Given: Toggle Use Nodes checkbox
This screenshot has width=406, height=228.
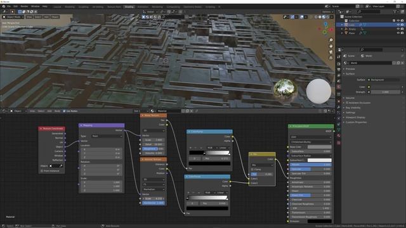Looking at the screenshot, I should coord(64,111).
